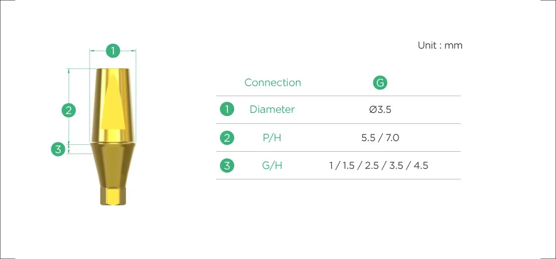Select the Ø3.5 diameter value
This screenshot has width=556, height=259.
380,110
